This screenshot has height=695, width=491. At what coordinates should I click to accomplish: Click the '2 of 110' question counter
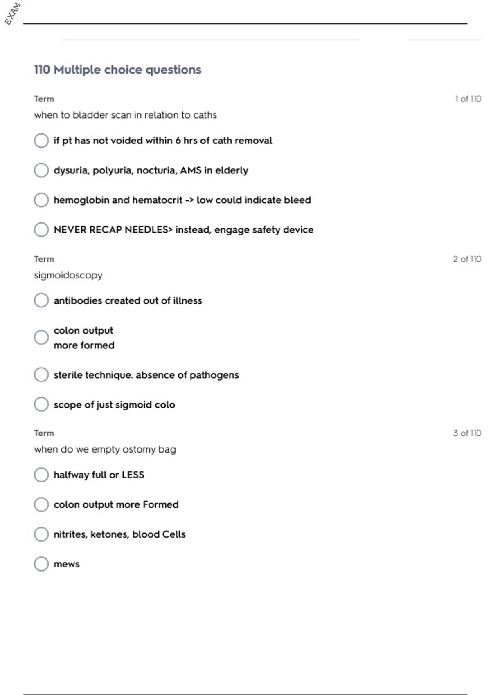point(467,259)
